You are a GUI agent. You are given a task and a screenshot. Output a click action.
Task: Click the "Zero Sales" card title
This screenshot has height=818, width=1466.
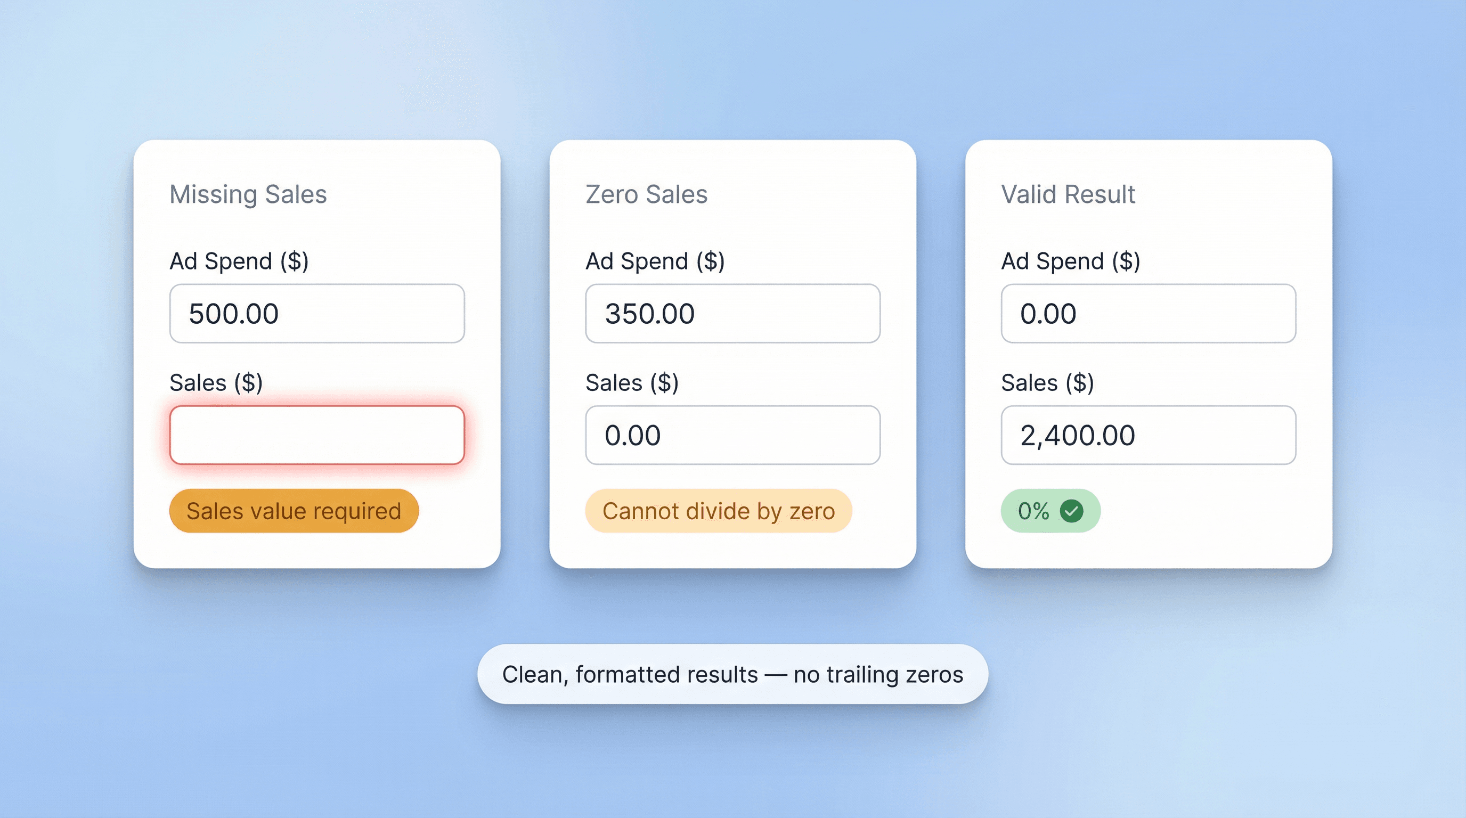tap(647, 194)
